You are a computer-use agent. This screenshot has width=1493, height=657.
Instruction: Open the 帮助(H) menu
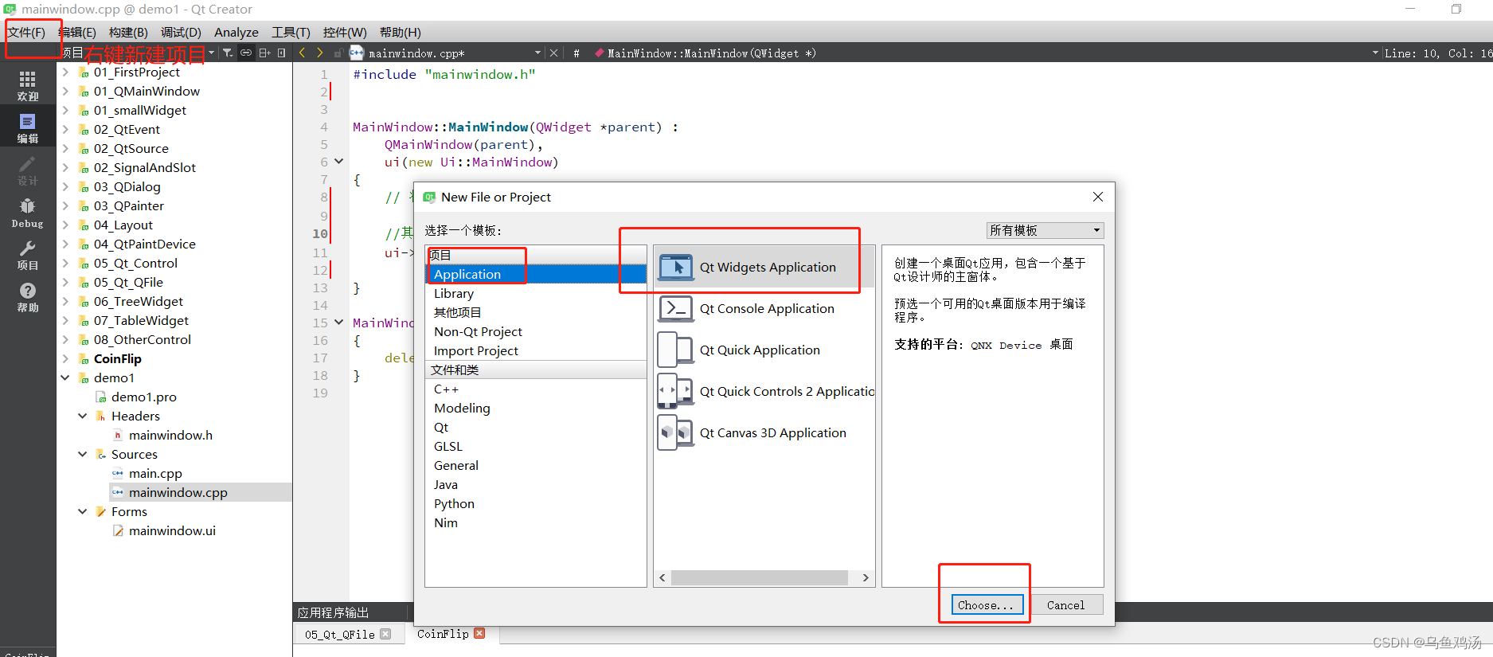click(400, 32)
